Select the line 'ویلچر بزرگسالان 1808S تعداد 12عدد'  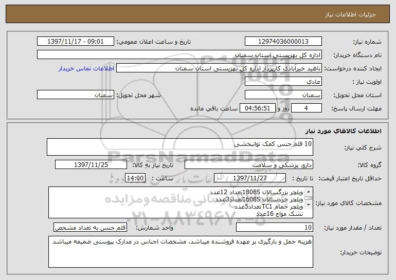click(x=256, y=193)
